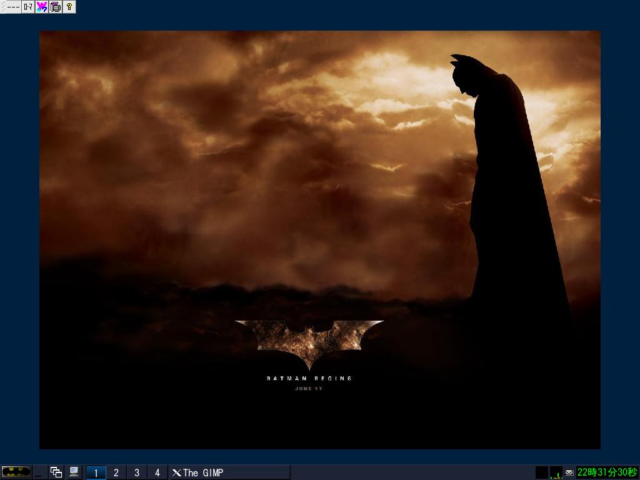
Task: Click the dictionary tool icon on the input toolbar
Action: [x=55, y=7]
